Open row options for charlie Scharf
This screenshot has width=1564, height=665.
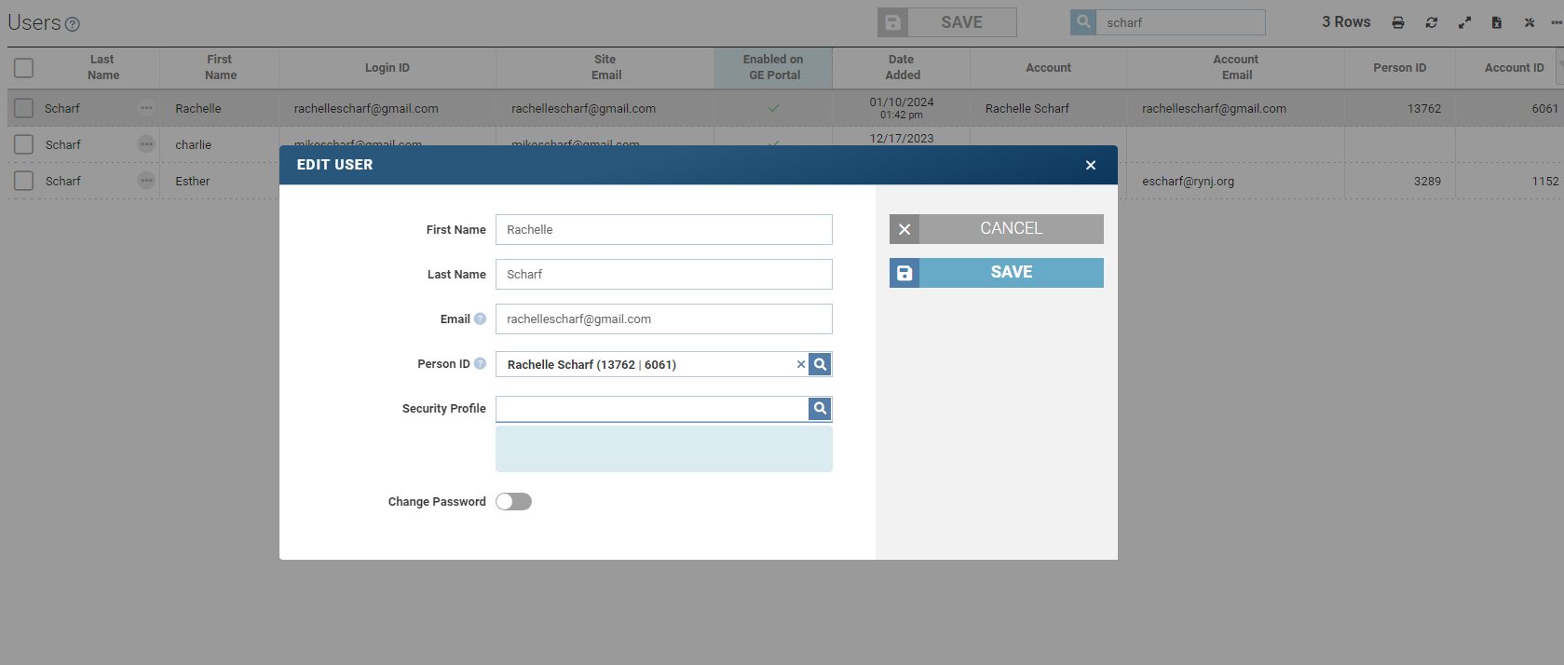coord(146,144)
